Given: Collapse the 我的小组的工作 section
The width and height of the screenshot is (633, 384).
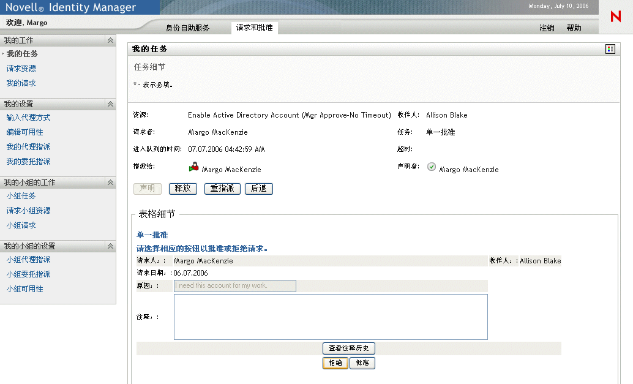Looking at the screenshot, I should 110,183.
